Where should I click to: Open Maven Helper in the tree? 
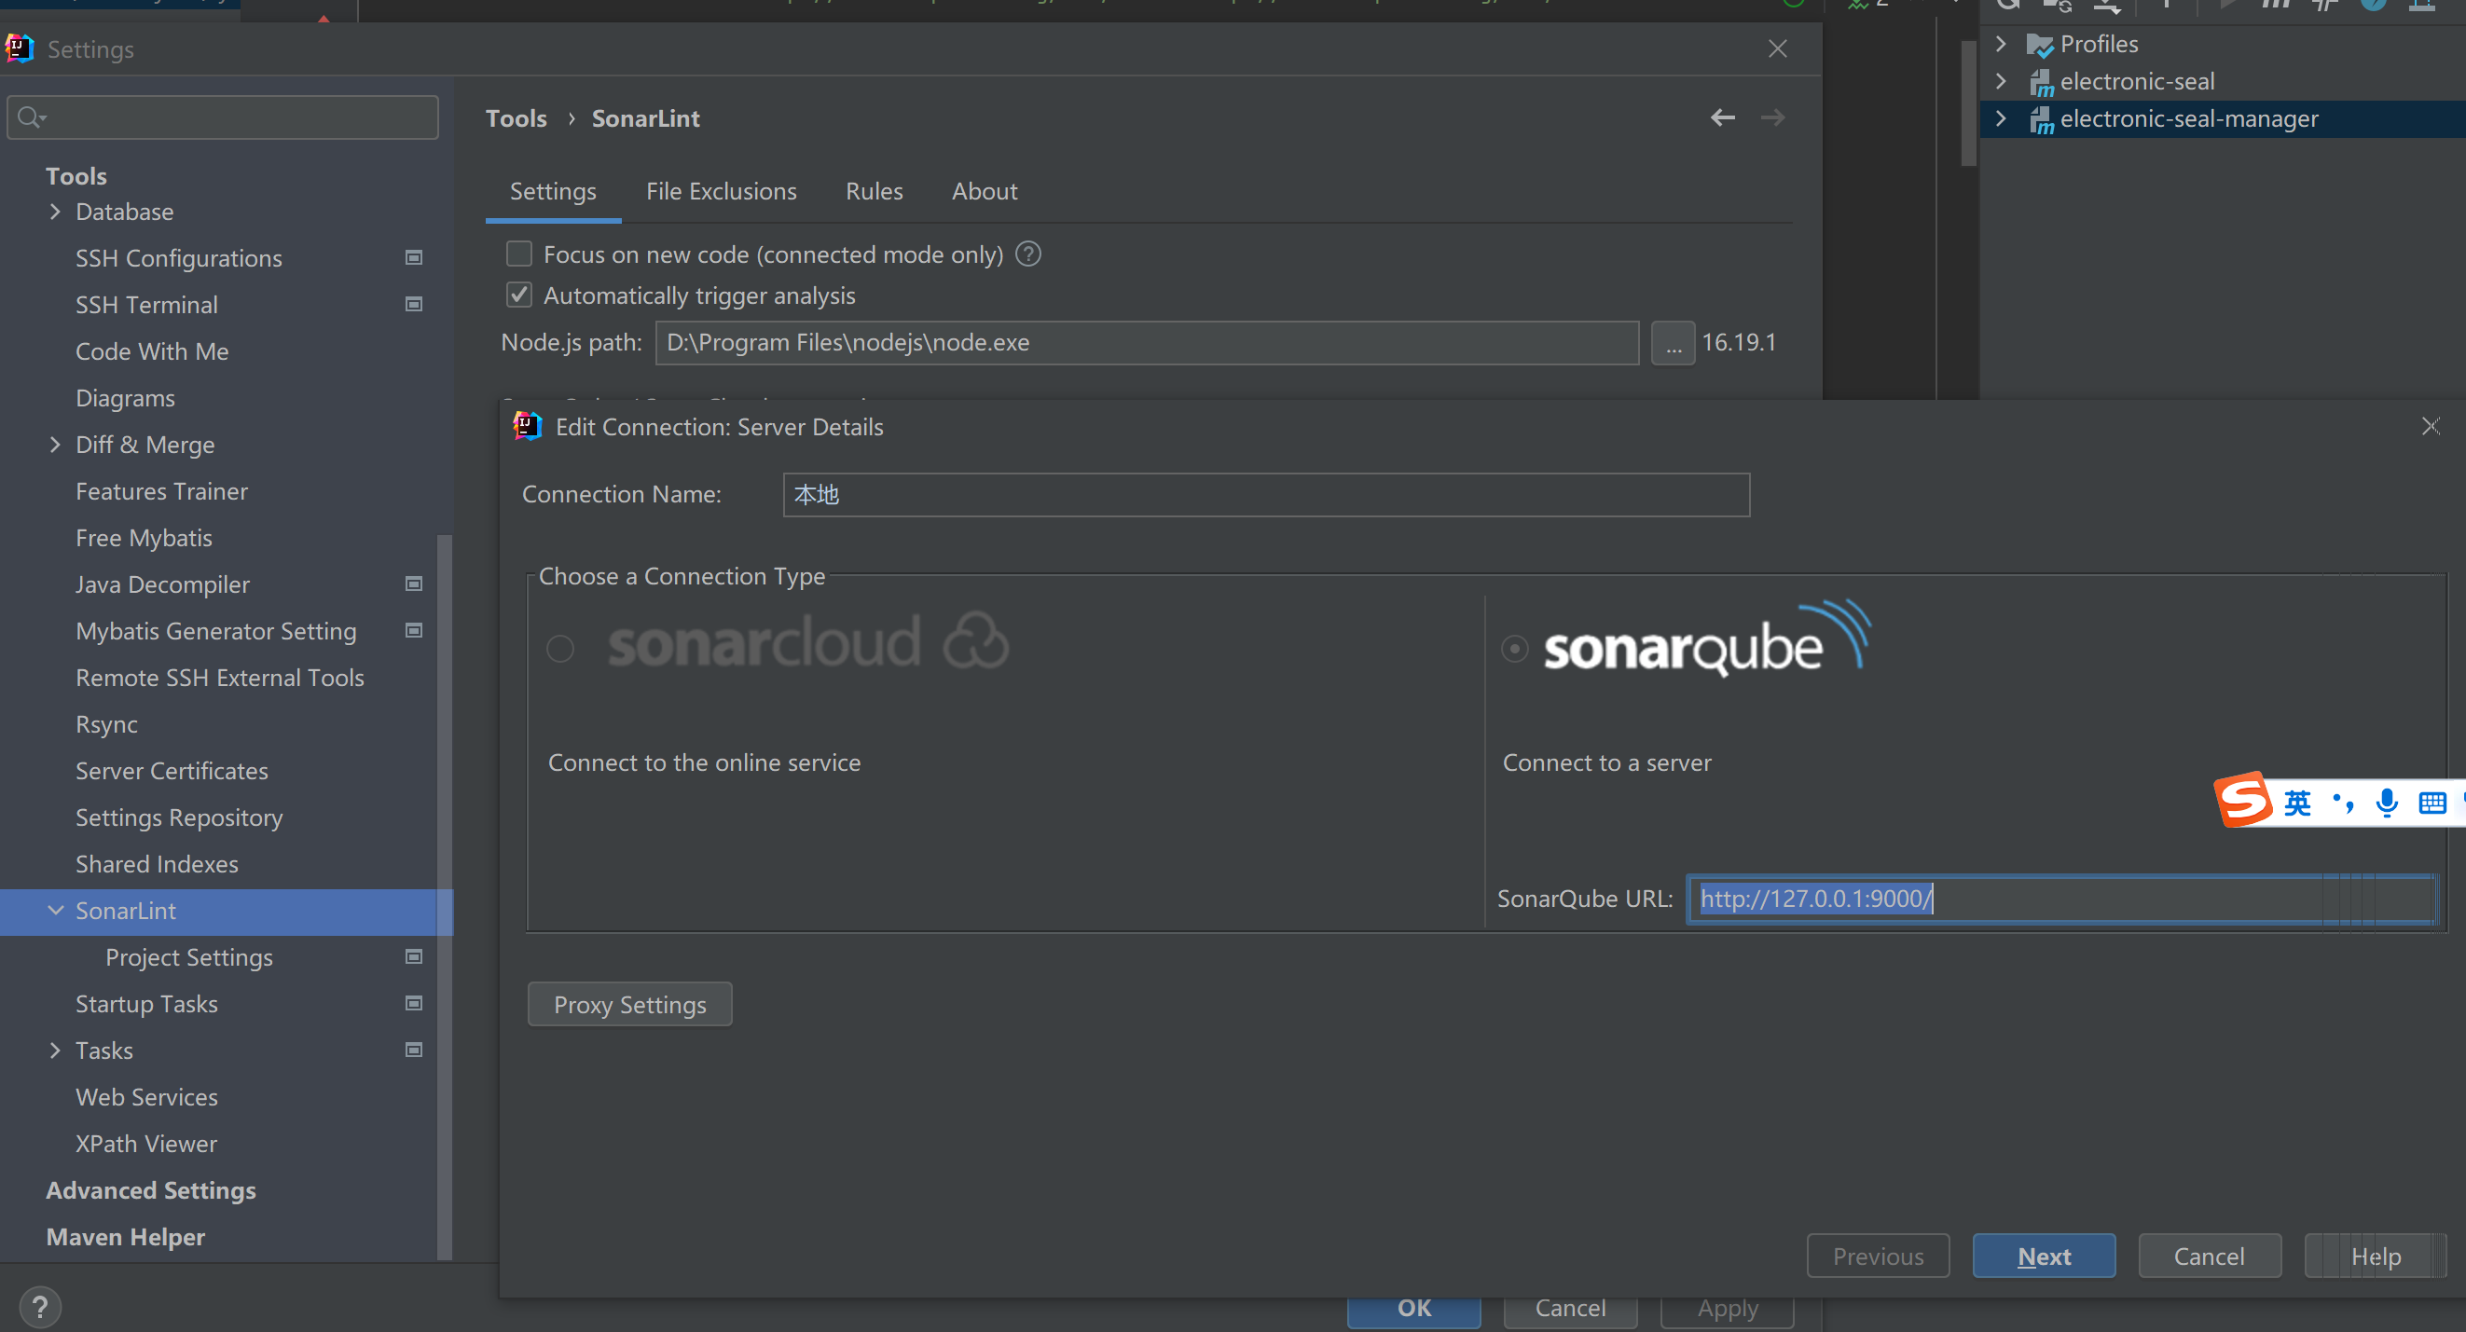(124, 1236)
